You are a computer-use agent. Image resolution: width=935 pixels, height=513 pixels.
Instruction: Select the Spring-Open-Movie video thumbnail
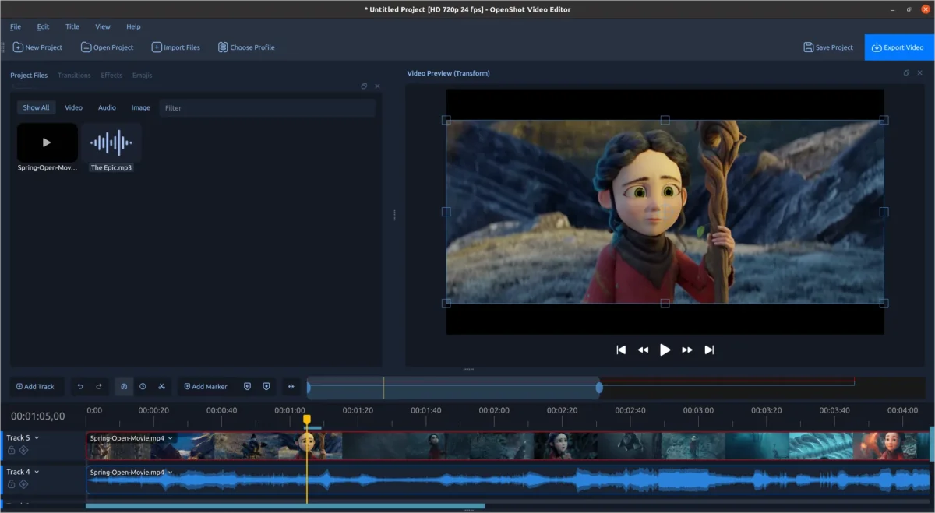coord(48,142)
